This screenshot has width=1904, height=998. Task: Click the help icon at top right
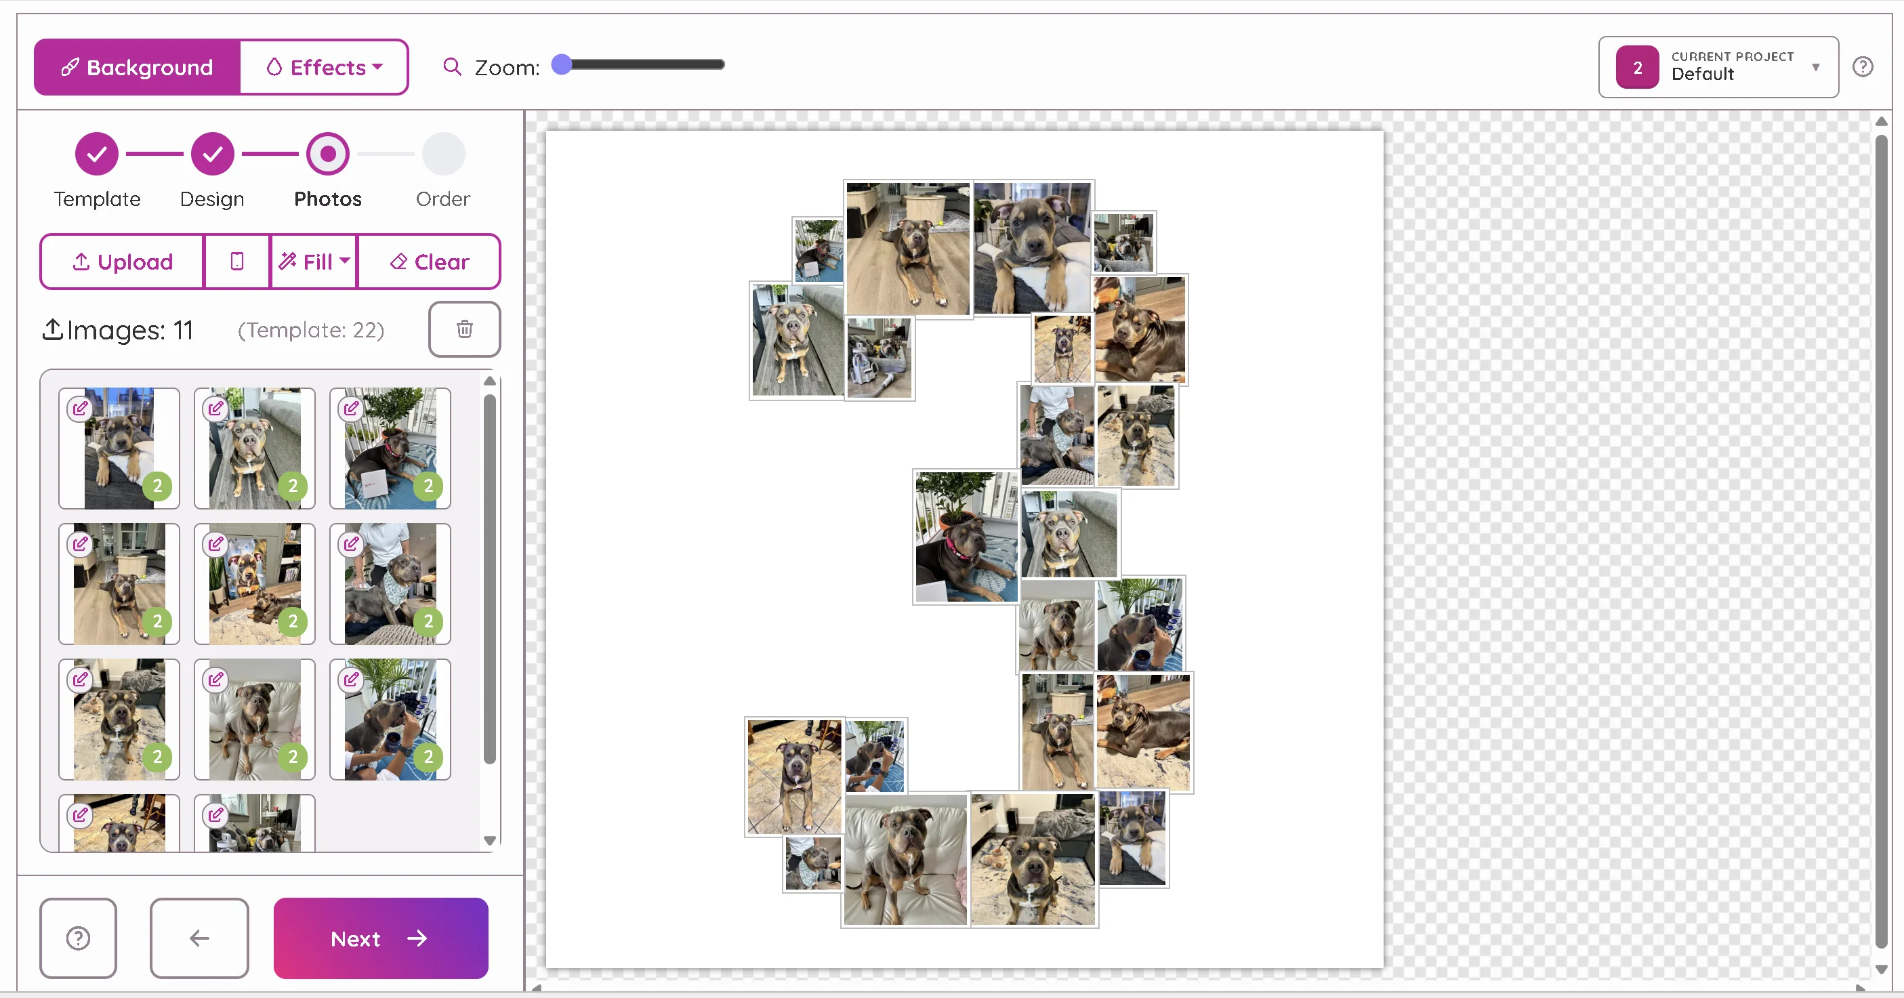tap(1863, 67)
